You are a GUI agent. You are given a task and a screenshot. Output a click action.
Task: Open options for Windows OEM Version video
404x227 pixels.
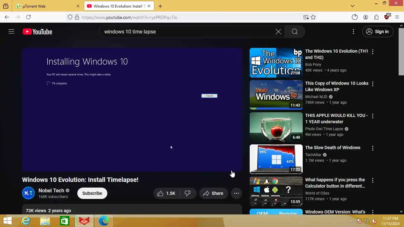[x=373, y=212]
